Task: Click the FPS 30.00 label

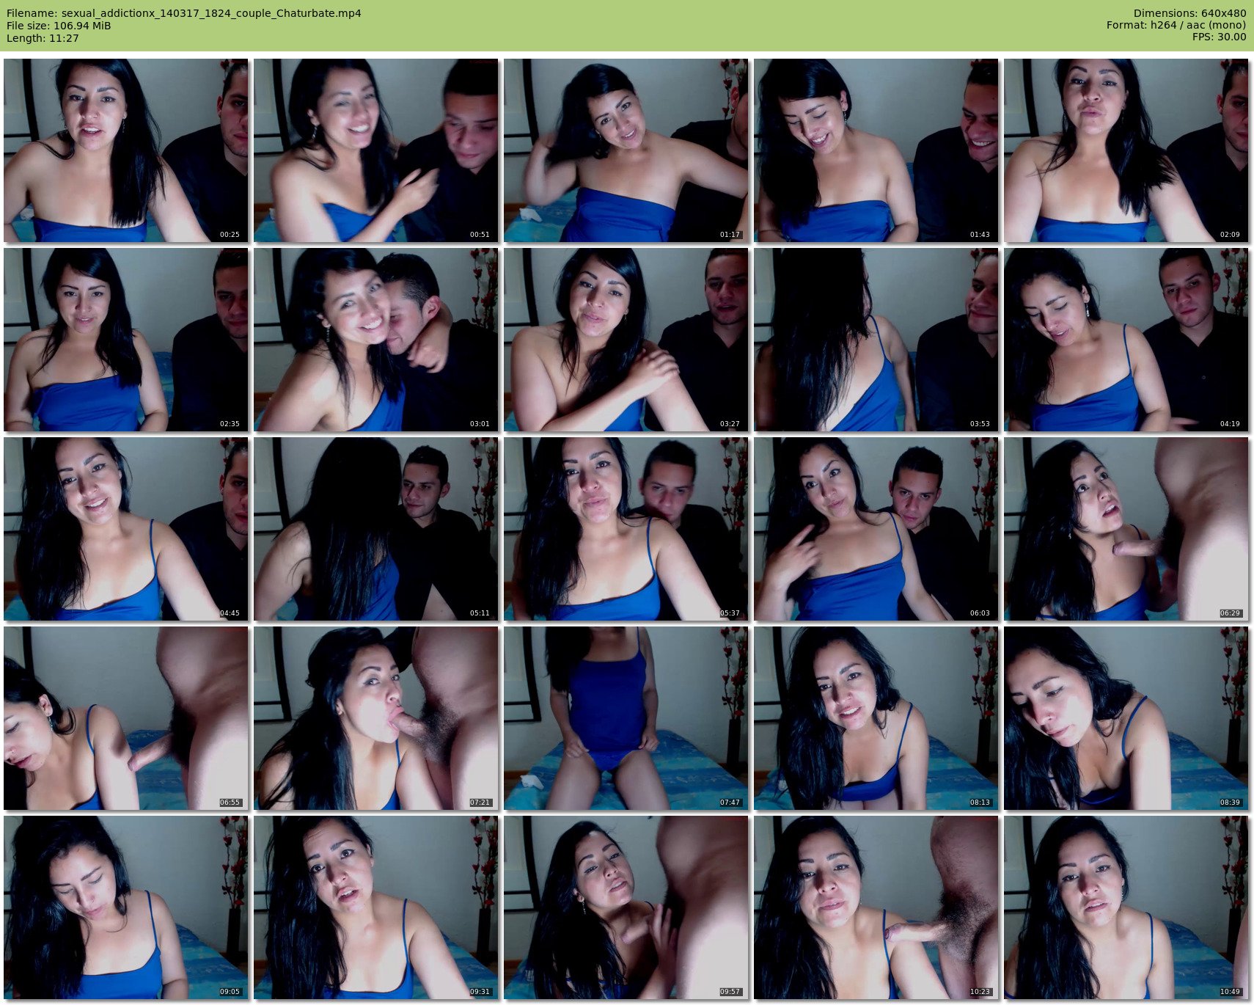Action: point(1219,37)
